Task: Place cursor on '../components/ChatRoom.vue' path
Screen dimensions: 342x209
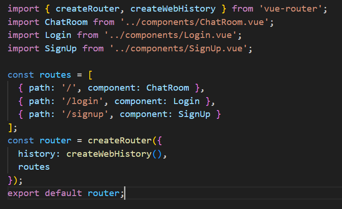Action: pyautogui.click(x=194, y=22)
